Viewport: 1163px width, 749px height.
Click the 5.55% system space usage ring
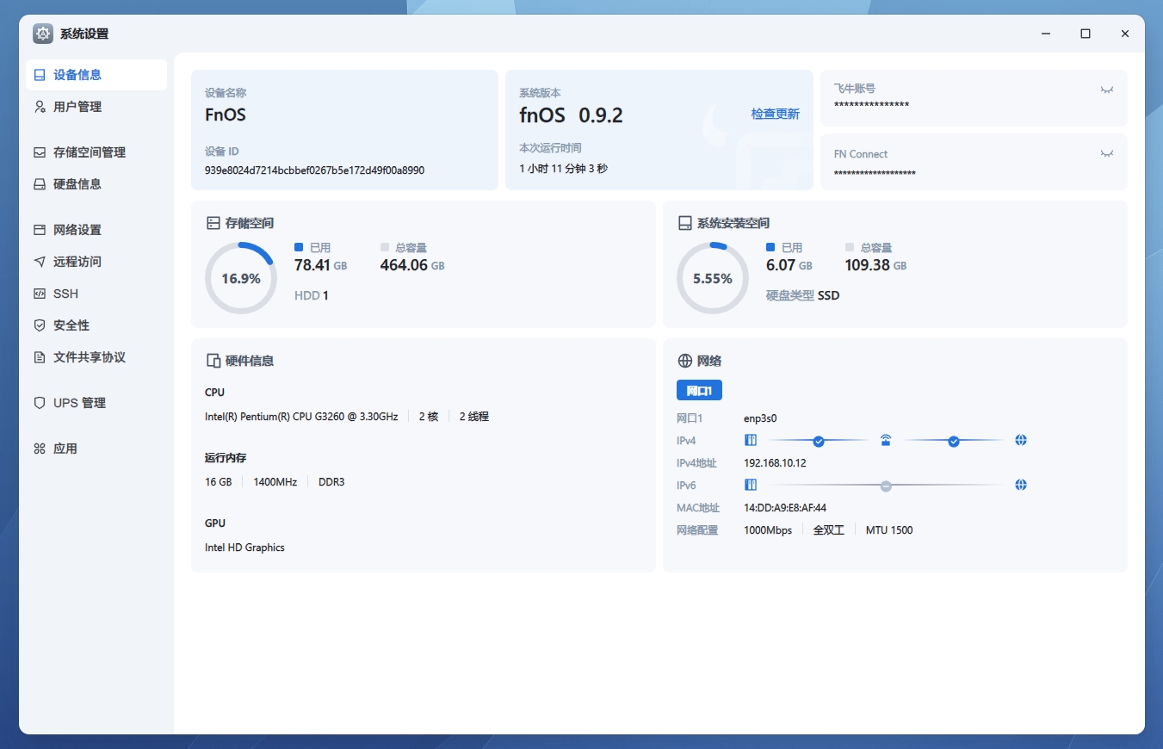(x=712, y=278)
